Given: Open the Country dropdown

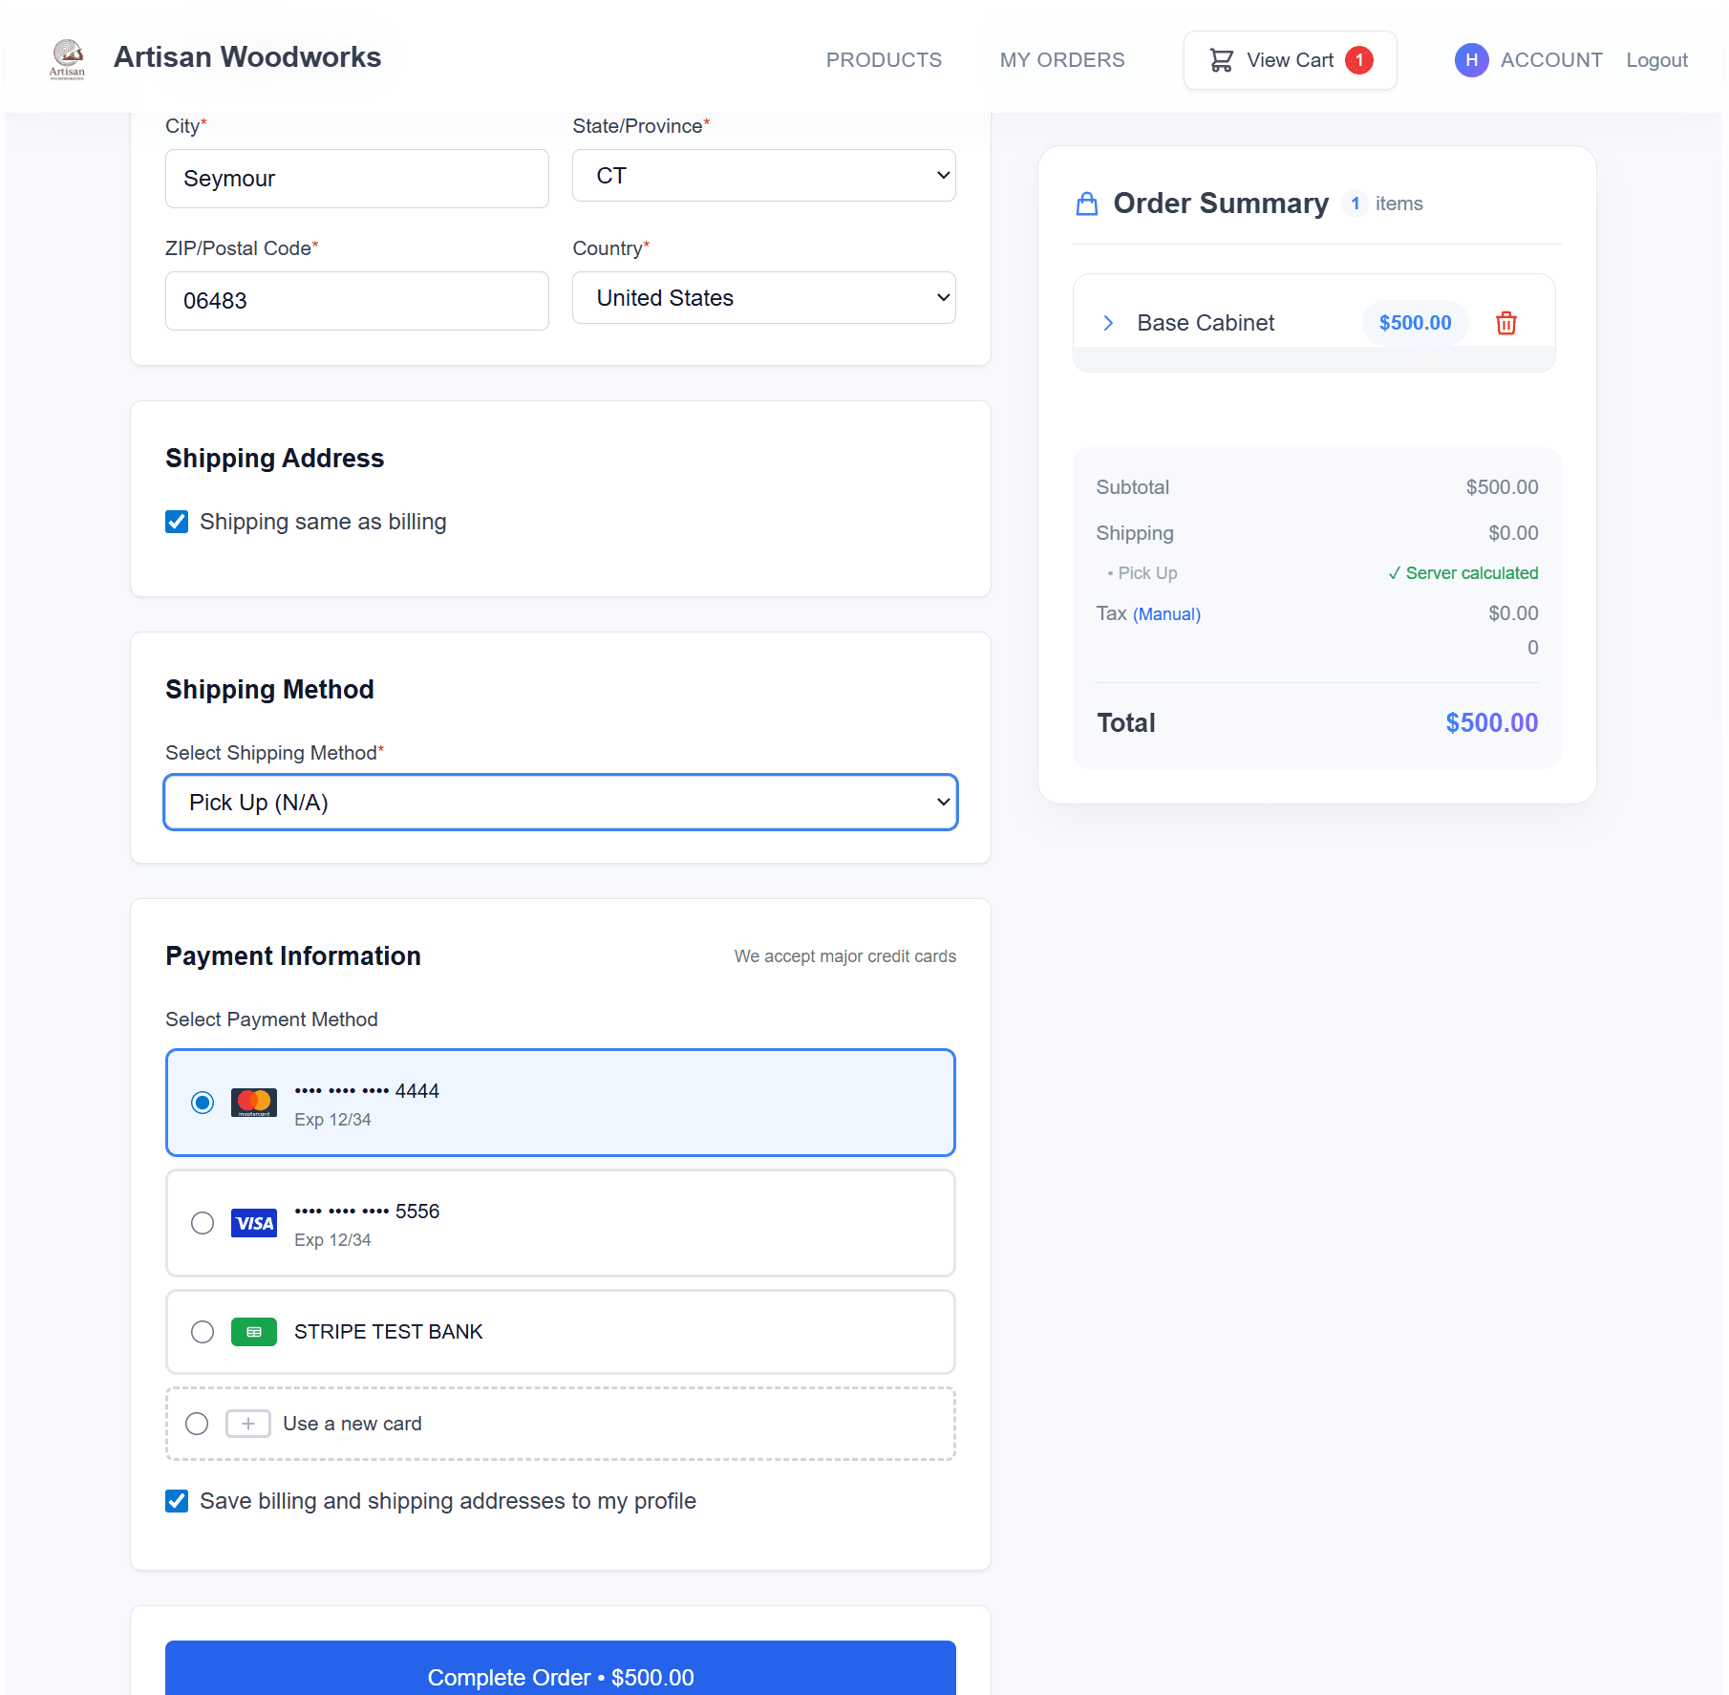Looking at the screenshot, I should tap(762, 297).
